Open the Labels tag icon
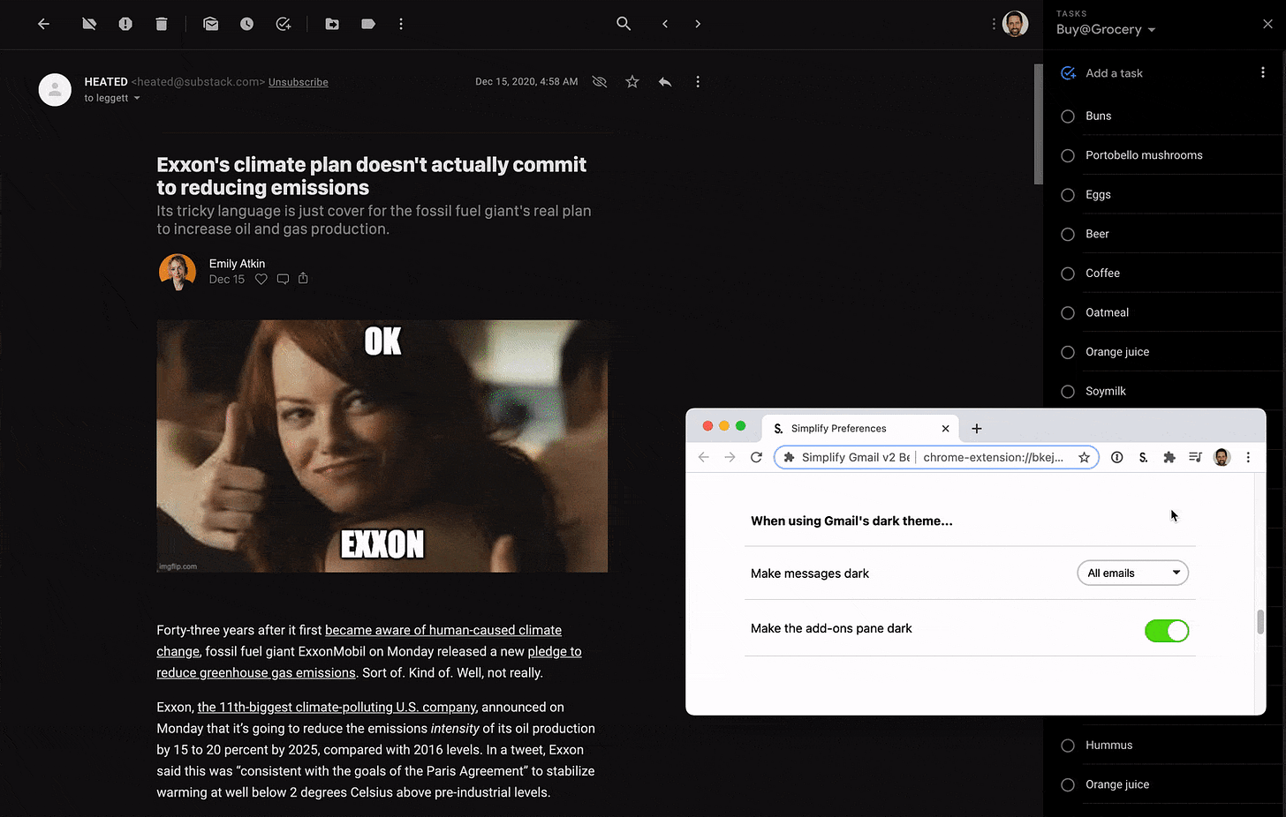 click(368, 24)
